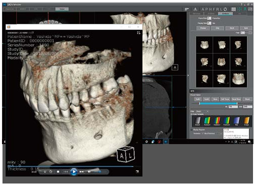Edit the WW value field
Image resolution: width=255 pixels, height=185 pixels.
coord(248,107)
